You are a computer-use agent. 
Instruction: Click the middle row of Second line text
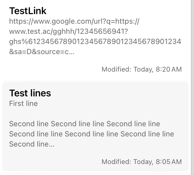coord(92,134)
